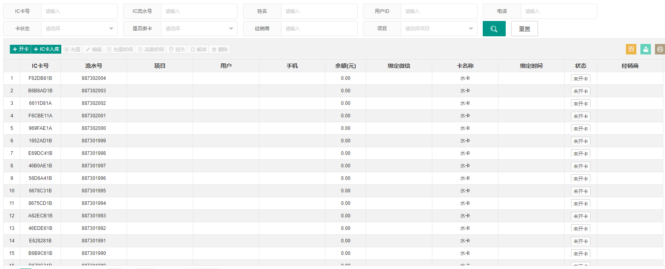Select card number 6678C31B

40,191
